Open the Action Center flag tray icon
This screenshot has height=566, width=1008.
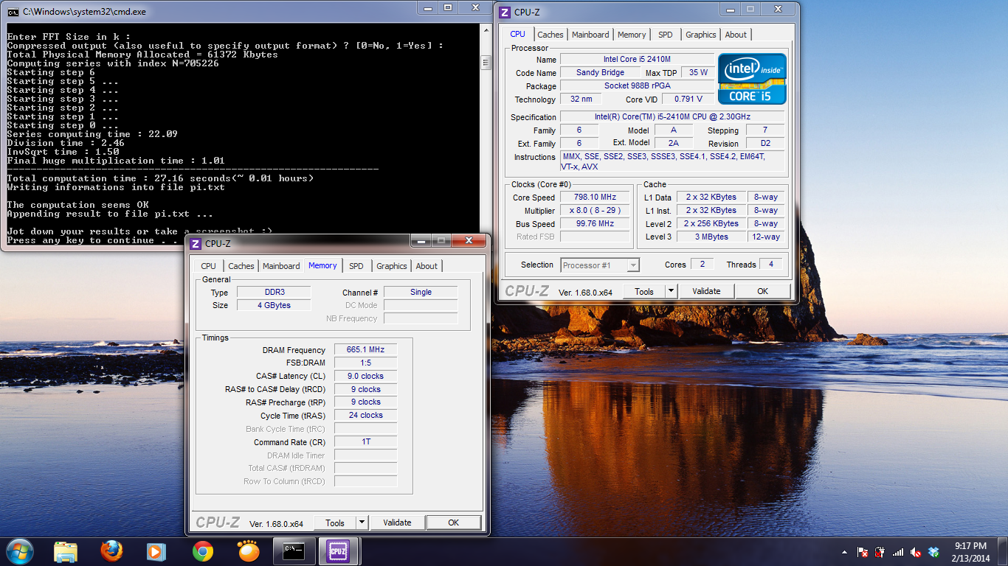[x=863, y=552]
